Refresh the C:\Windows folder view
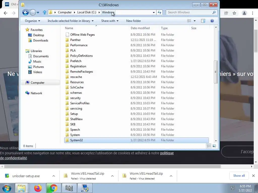The height and width of the screenshot is (193, 258). pos(159,12)
